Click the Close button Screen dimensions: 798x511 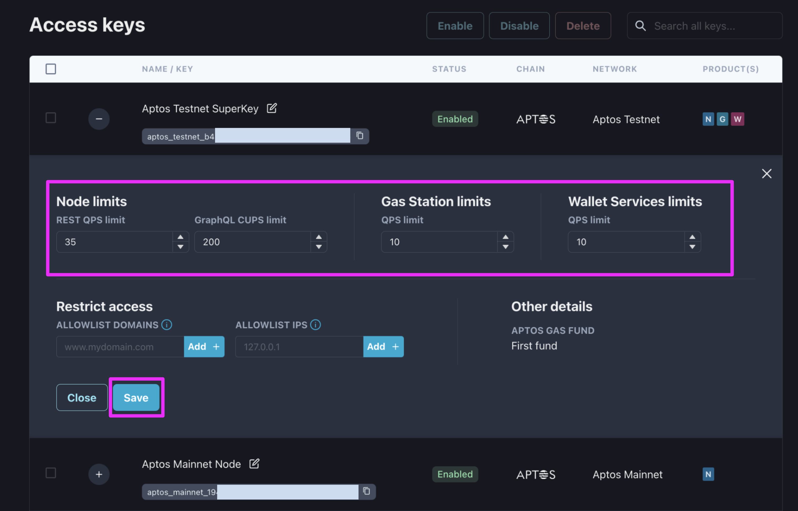[82, 398]
